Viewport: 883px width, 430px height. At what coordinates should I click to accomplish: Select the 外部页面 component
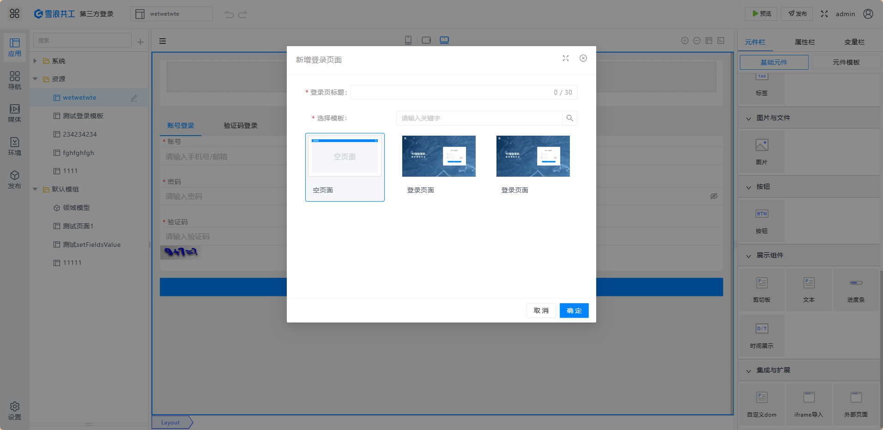point(856,404)
